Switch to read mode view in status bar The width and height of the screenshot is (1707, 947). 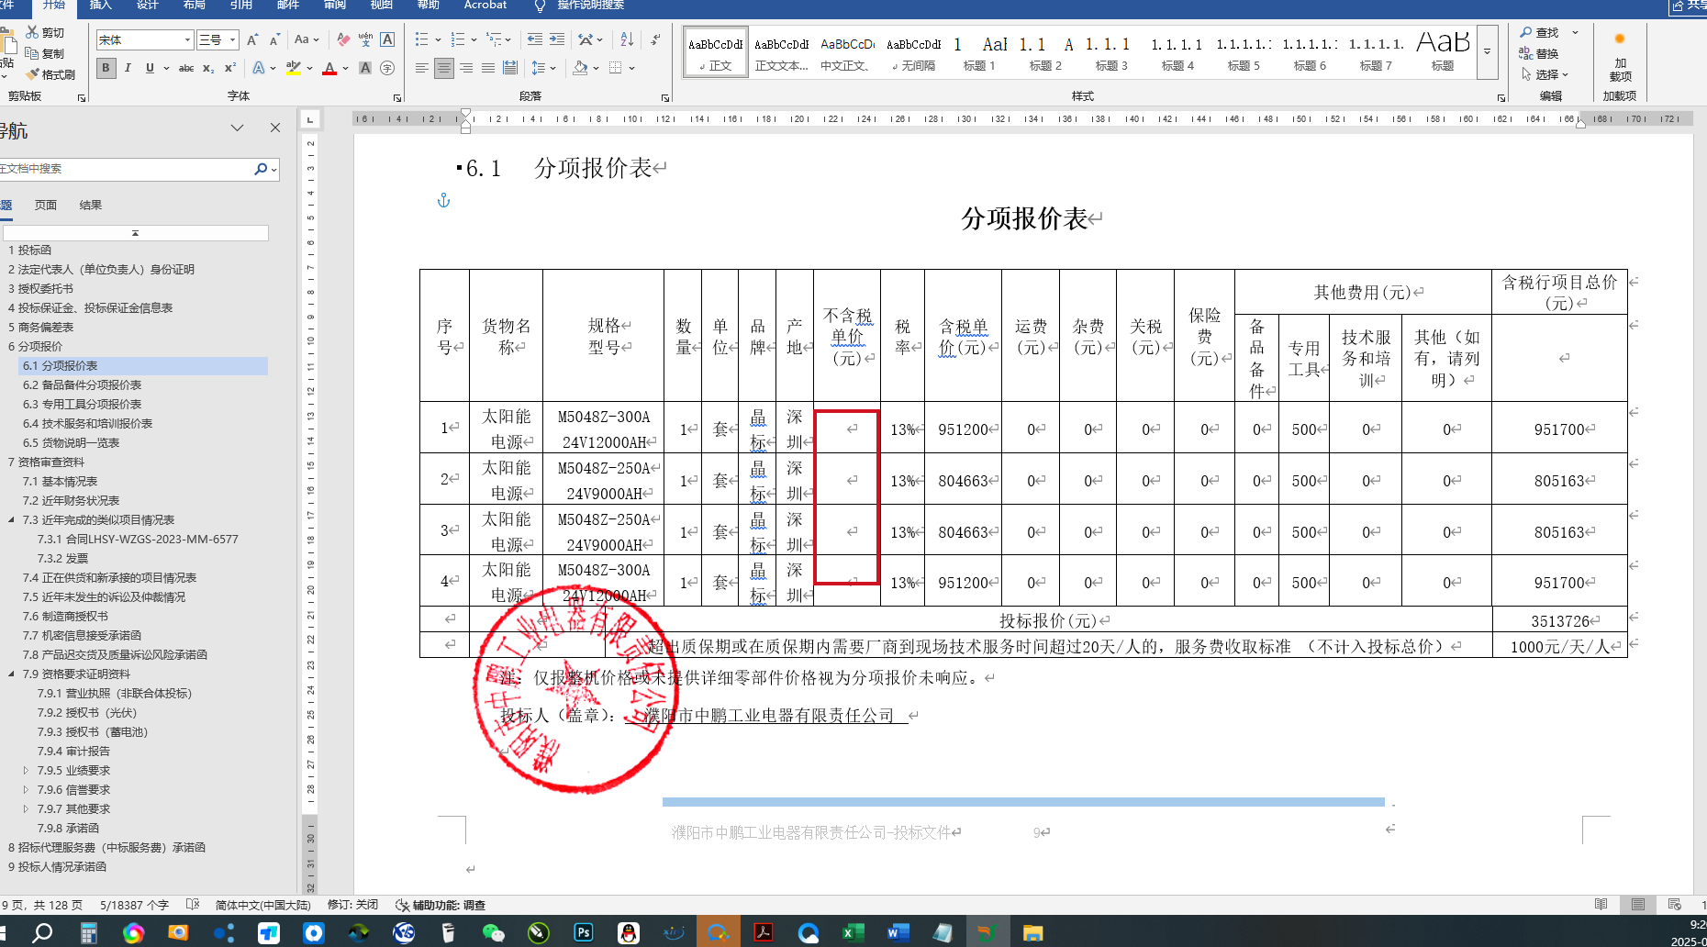pos(1601,905)
